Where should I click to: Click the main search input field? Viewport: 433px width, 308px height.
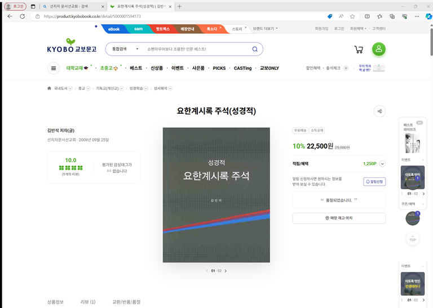pos(197,49)
